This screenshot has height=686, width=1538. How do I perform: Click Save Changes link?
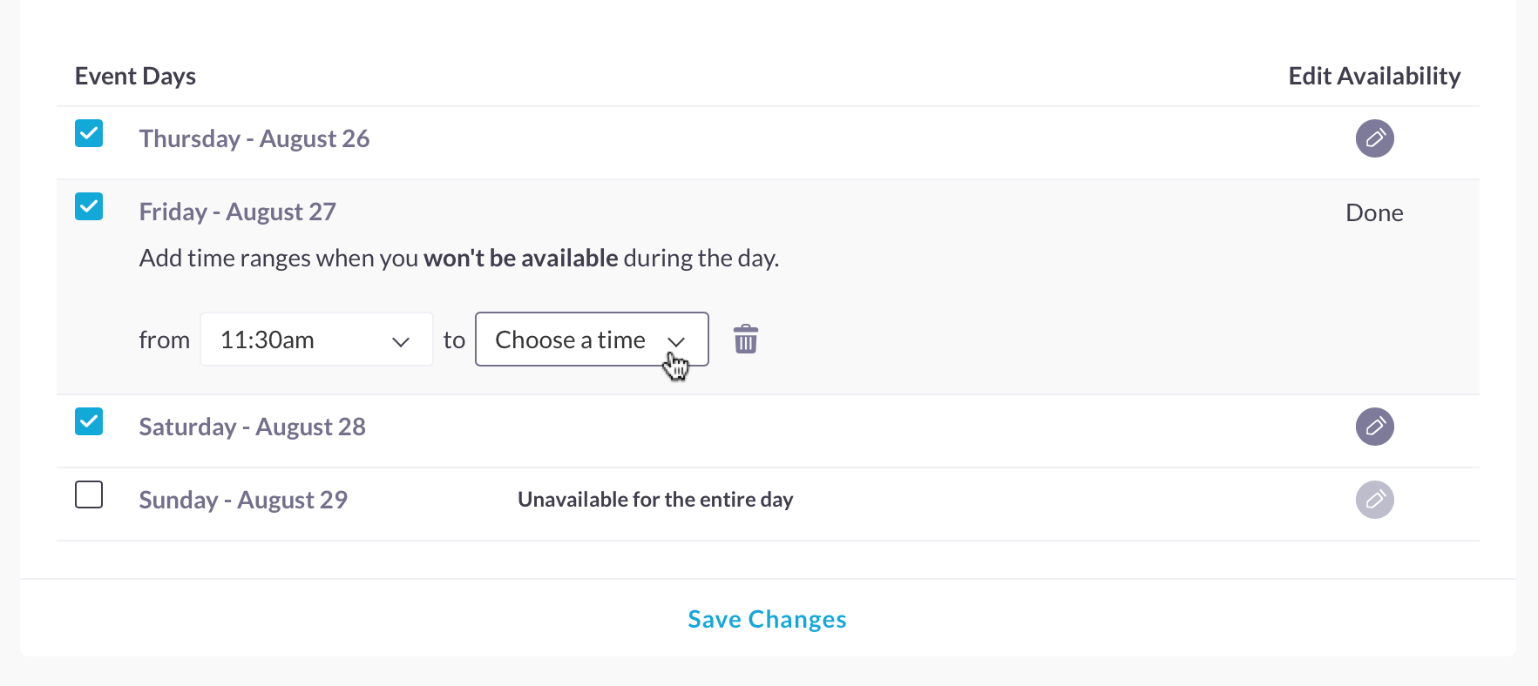[767, 619]
